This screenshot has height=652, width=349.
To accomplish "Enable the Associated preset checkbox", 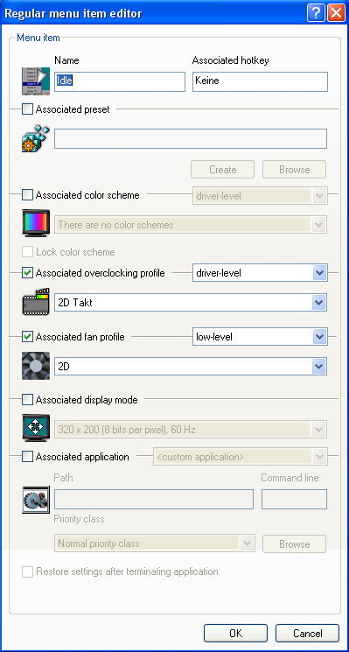I will tap(27, 109).
